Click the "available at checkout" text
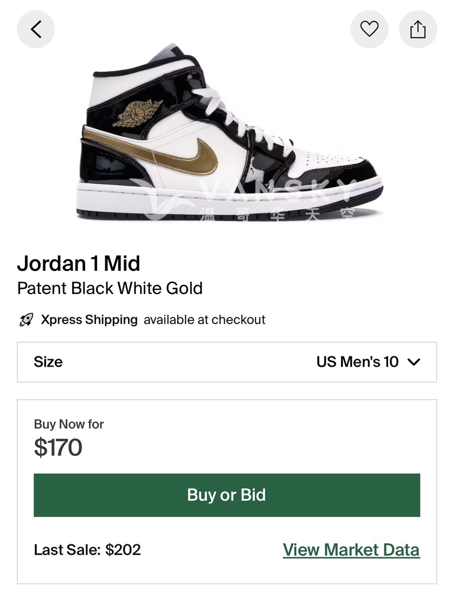 pyautogui.click(x=204, y=320)
